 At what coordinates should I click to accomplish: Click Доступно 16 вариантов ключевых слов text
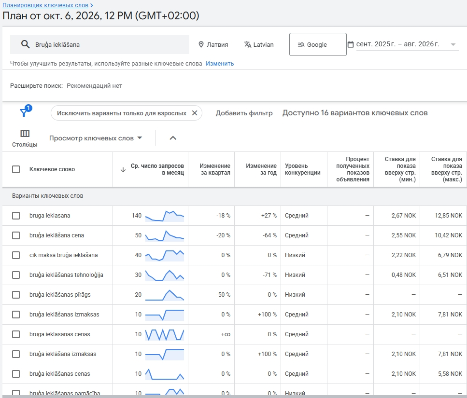(355, 113)
